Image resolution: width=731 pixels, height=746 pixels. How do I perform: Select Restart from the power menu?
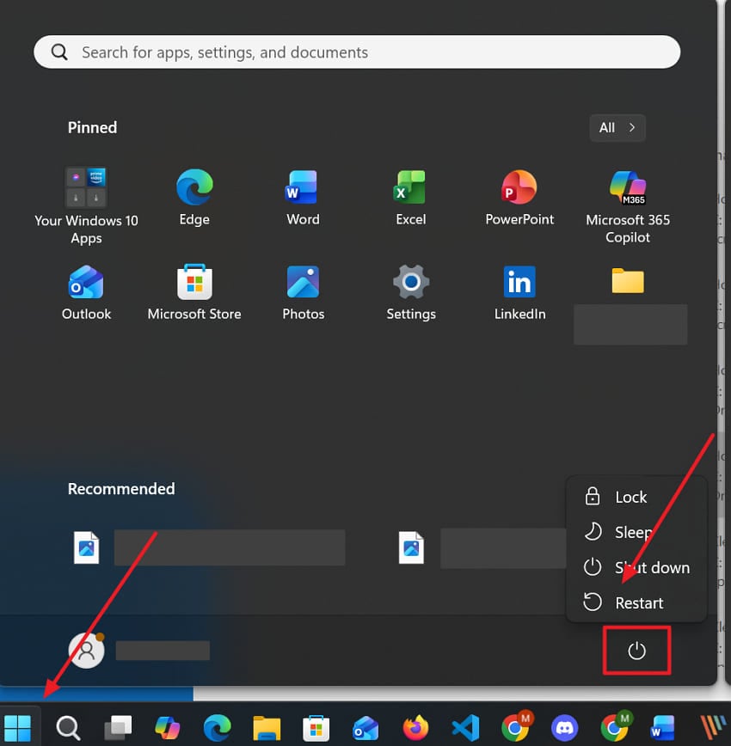pyautogui.click(x=639, y=602)
